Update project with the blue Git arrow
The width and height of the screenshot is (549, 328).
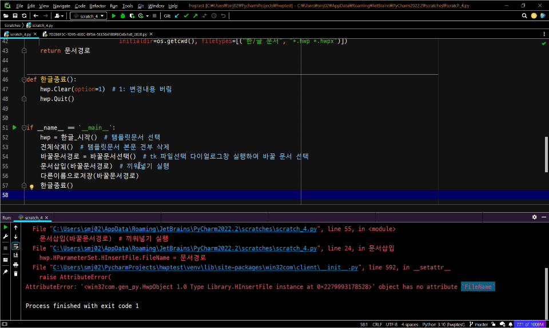[177, 16]
